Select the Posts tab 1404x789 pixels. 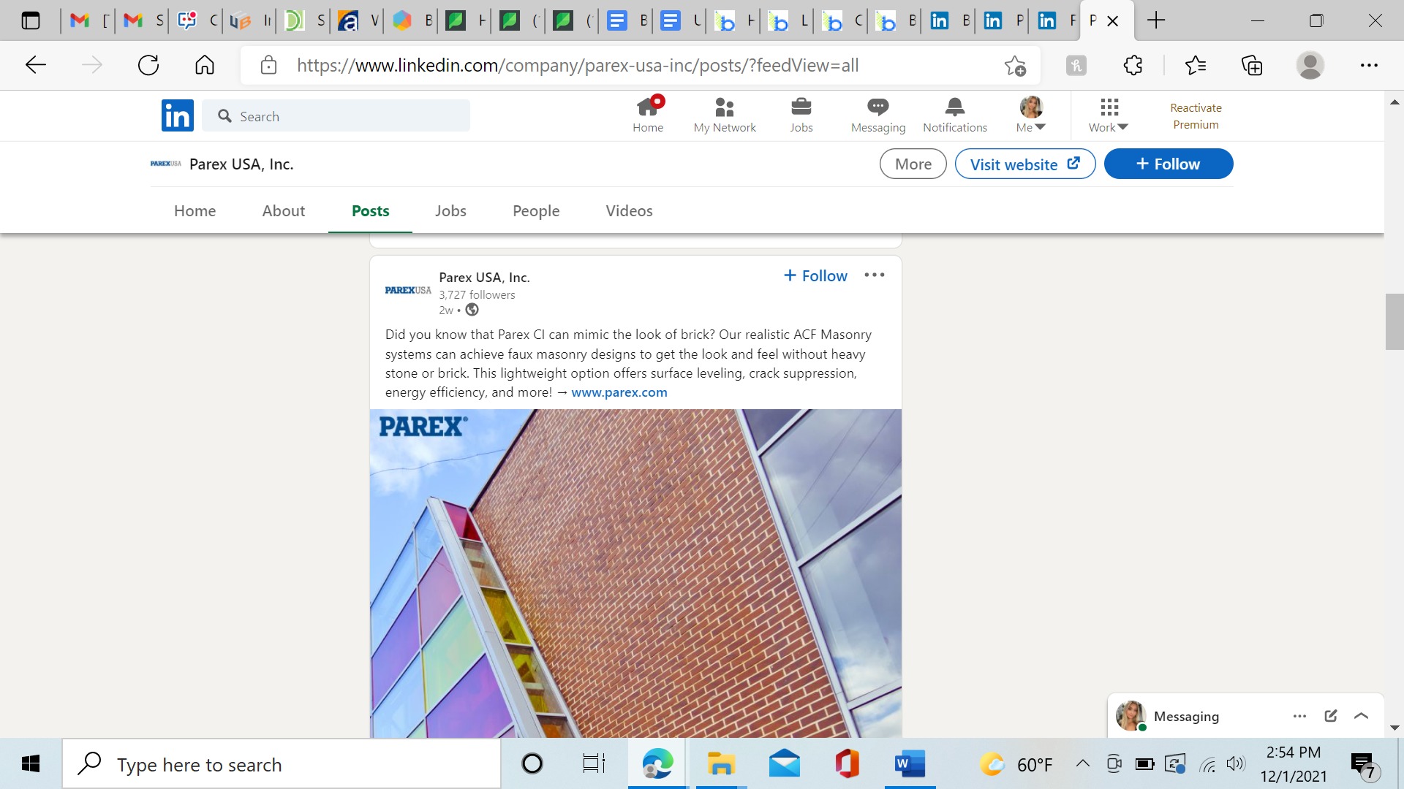pyautogui.click(x=371, y=211)
